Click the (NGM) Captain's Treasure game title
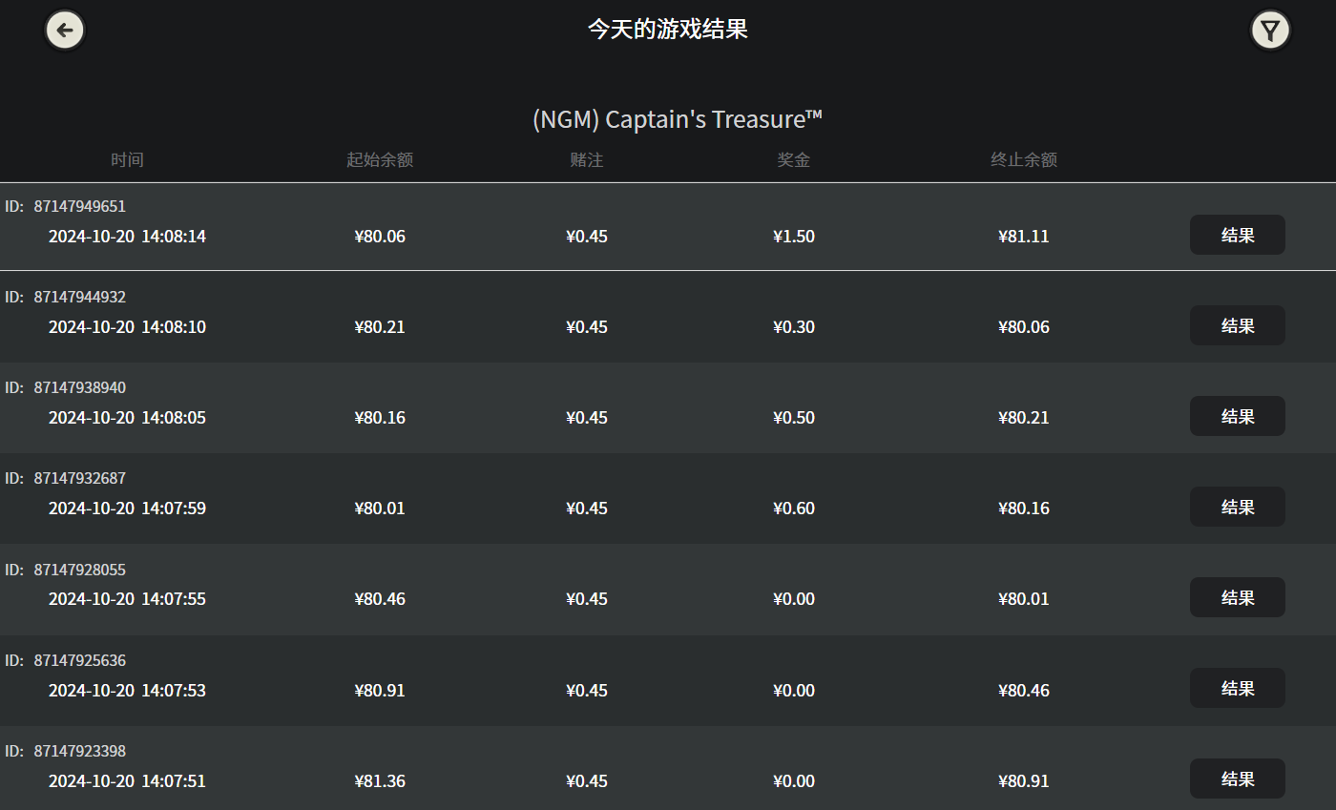 677,120
